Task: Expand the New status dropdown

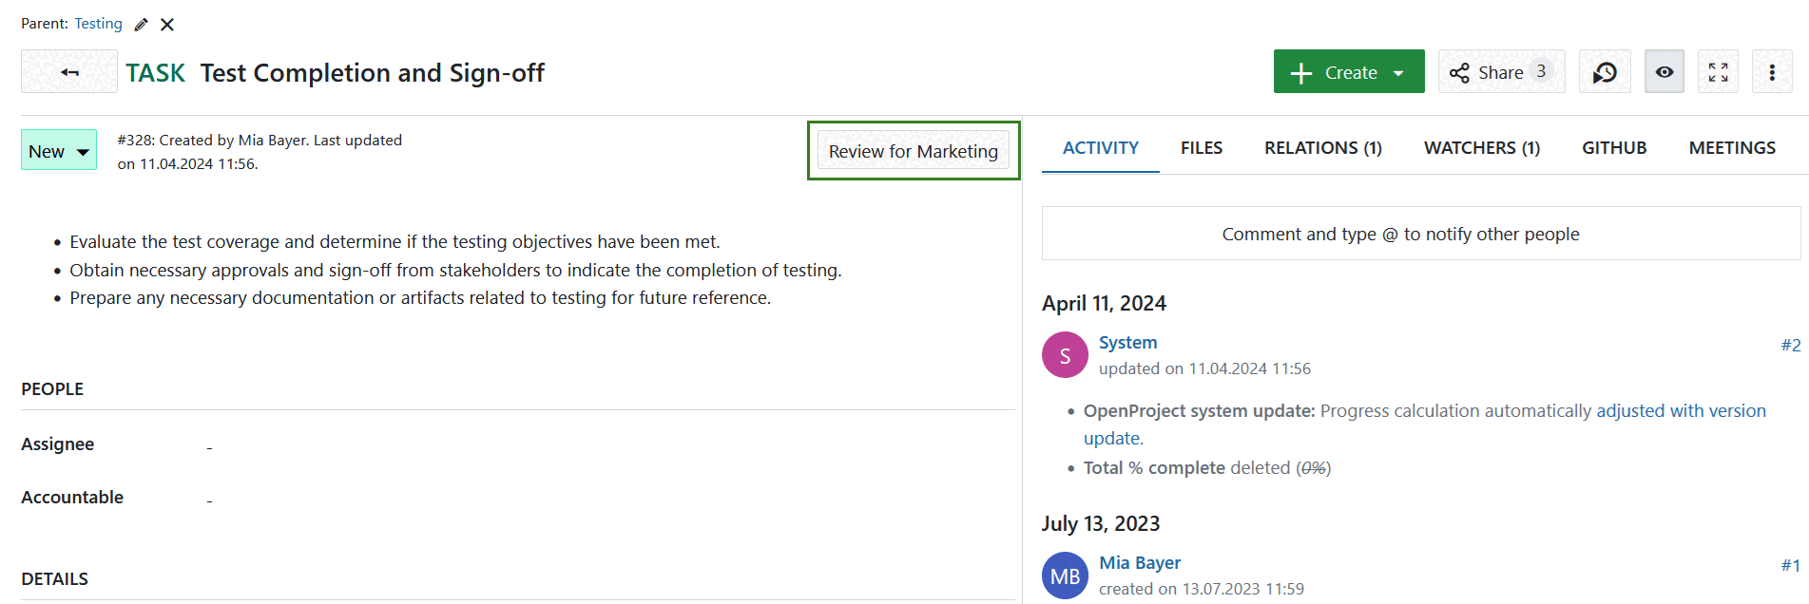Action: (x=59, y=151)
